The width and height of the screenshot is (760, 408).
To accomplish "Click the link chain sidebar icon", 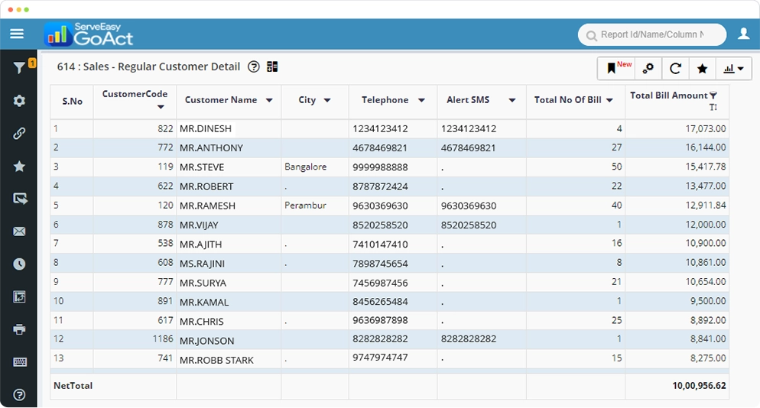I will click(x=19, y=134).
